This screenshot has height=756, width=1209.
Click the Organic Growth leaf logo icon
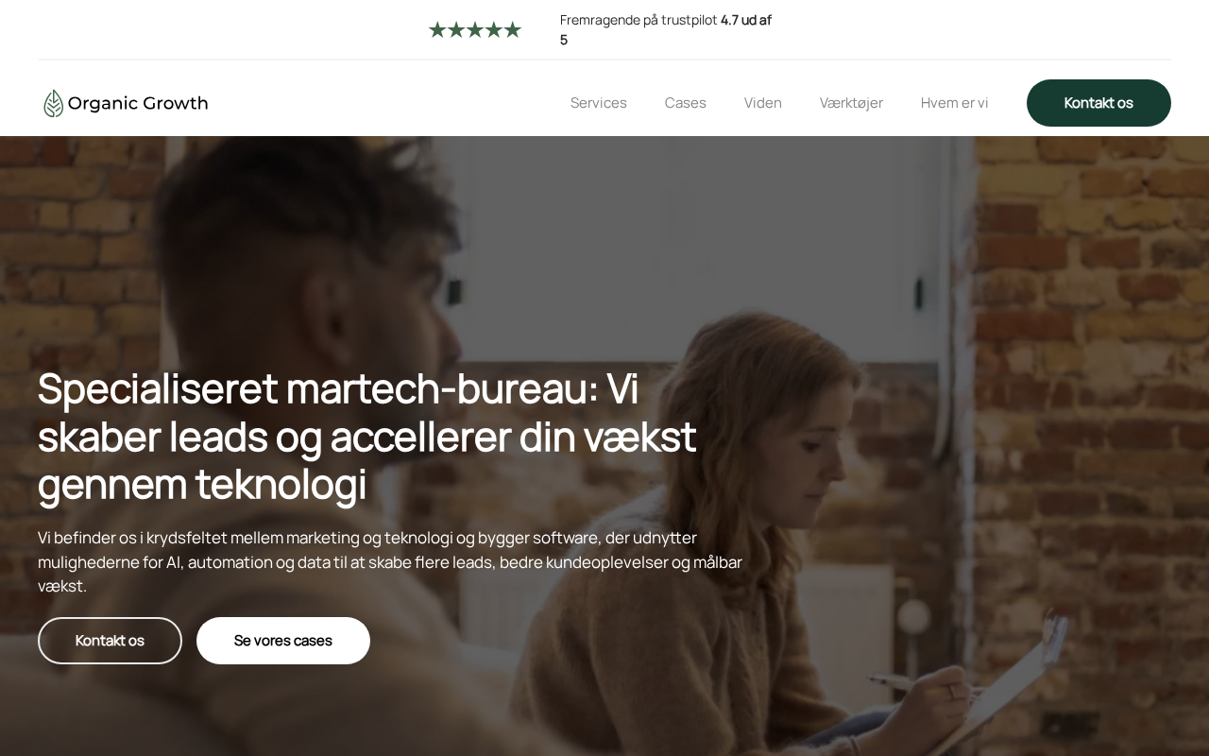click(54, 103)
